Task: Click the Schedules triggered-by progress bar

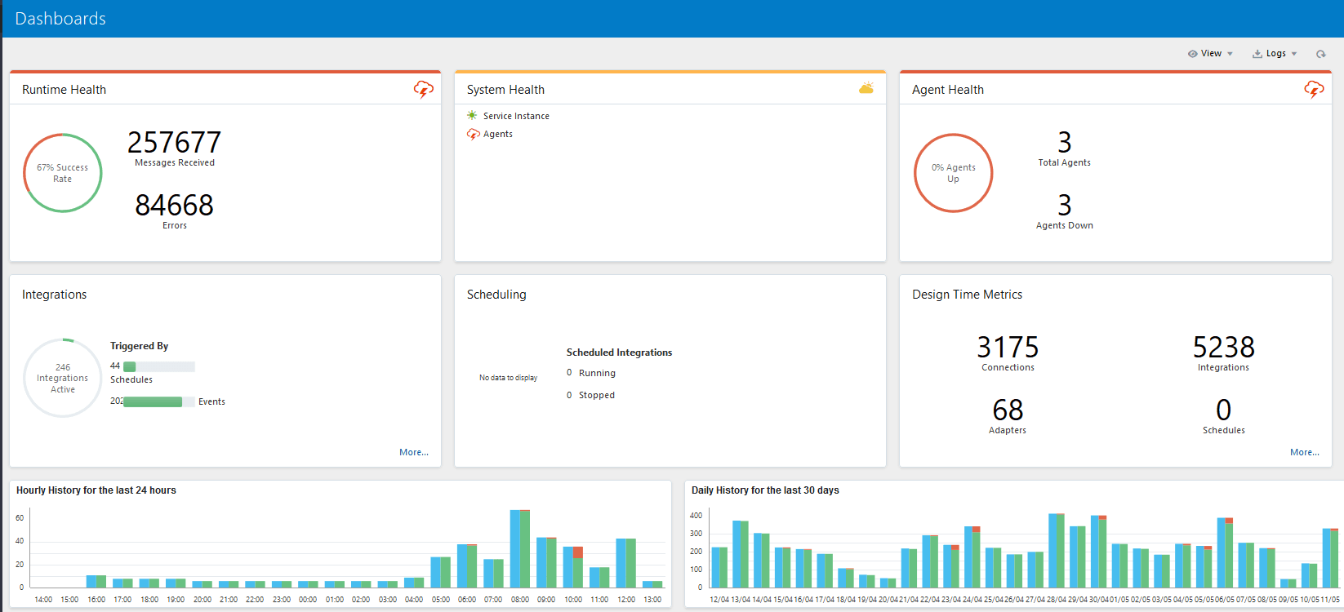Action: point(159,366)
